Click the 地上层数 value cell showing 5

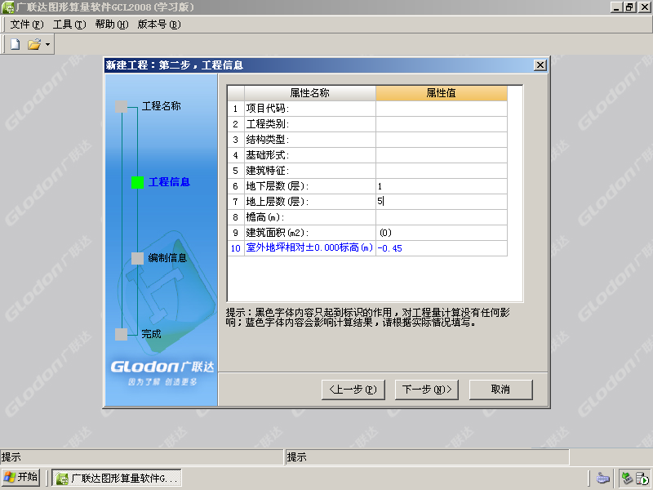click(442, 202)
